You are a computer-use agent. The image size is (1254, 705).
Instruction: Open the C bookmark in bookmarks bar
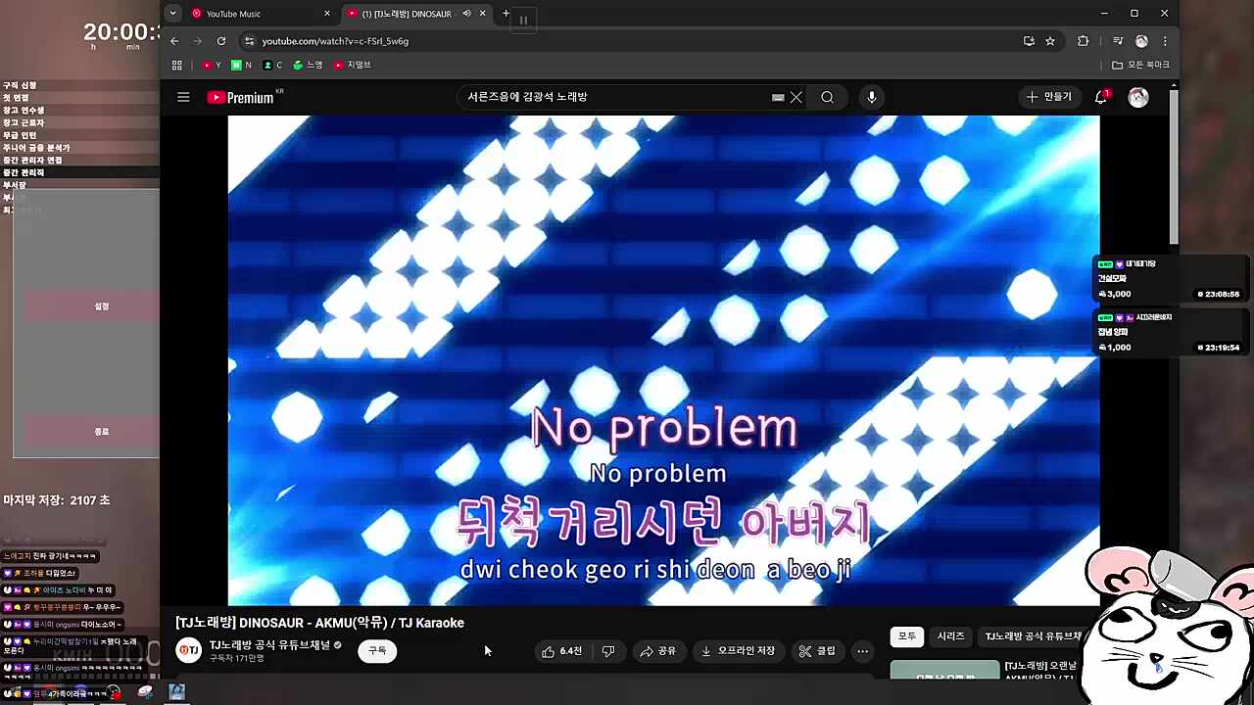(273, 65)
